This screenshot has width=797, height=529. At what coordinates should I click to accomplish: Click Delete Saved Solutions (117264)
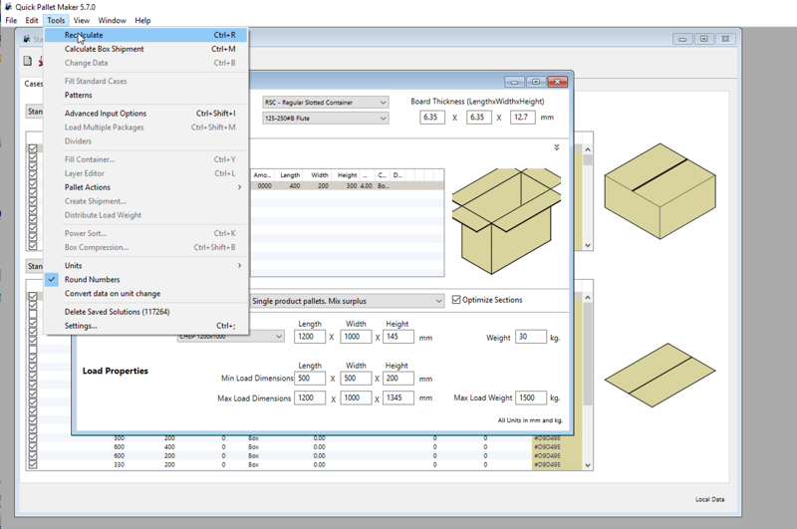tap(117, 312)
